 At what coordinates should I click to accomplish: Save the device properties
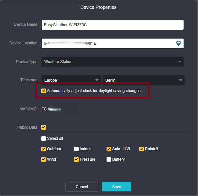click(116, 187)
